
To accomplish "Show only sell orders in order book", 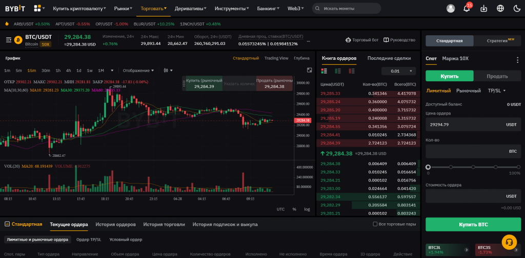I will pos(351,71).
